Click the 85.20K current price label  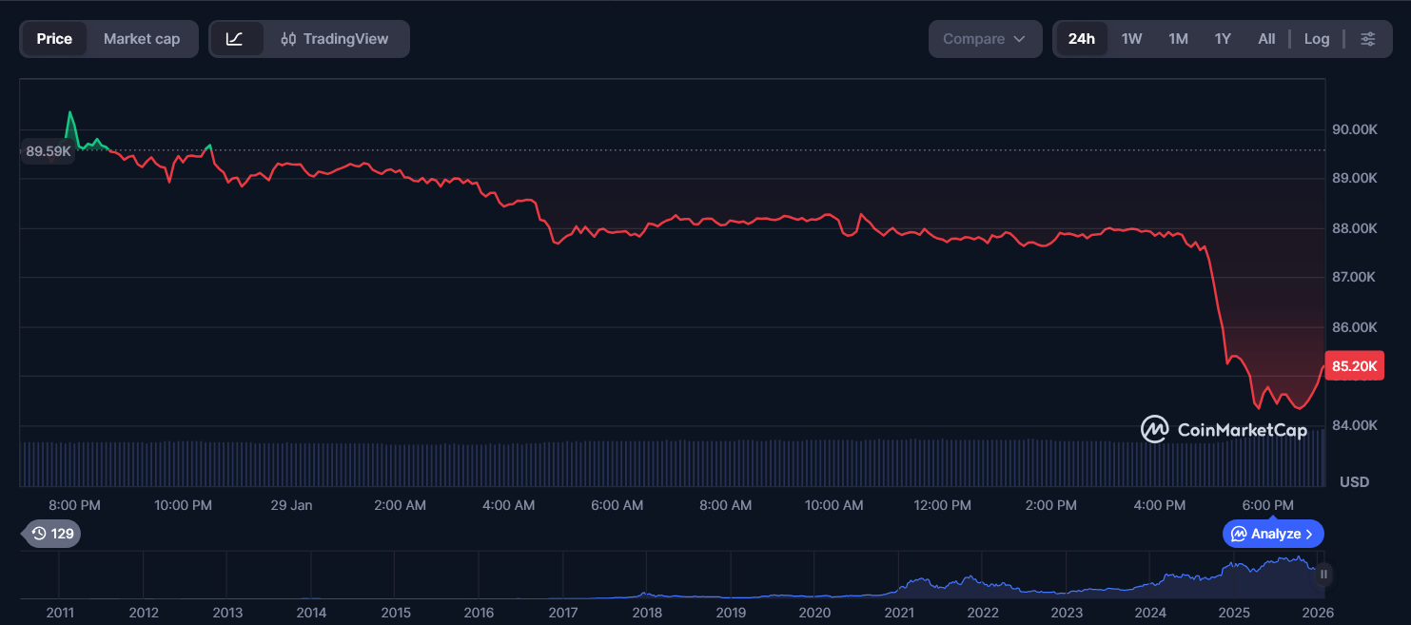point(1354,366)
